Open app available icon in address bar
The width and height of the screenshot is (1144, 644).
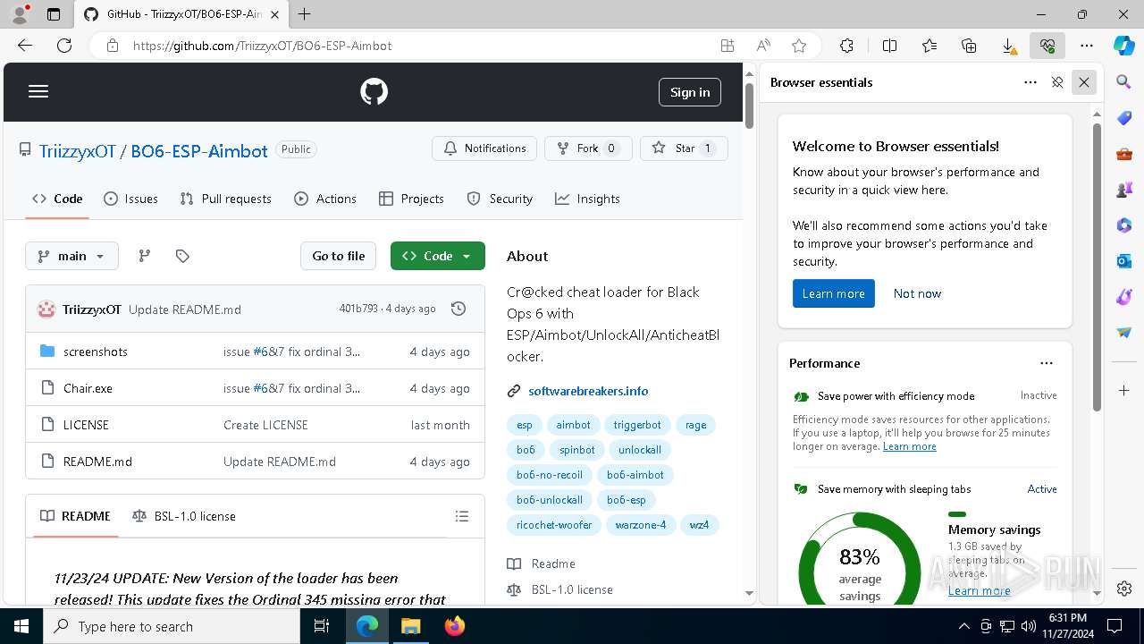coord(728,46)
